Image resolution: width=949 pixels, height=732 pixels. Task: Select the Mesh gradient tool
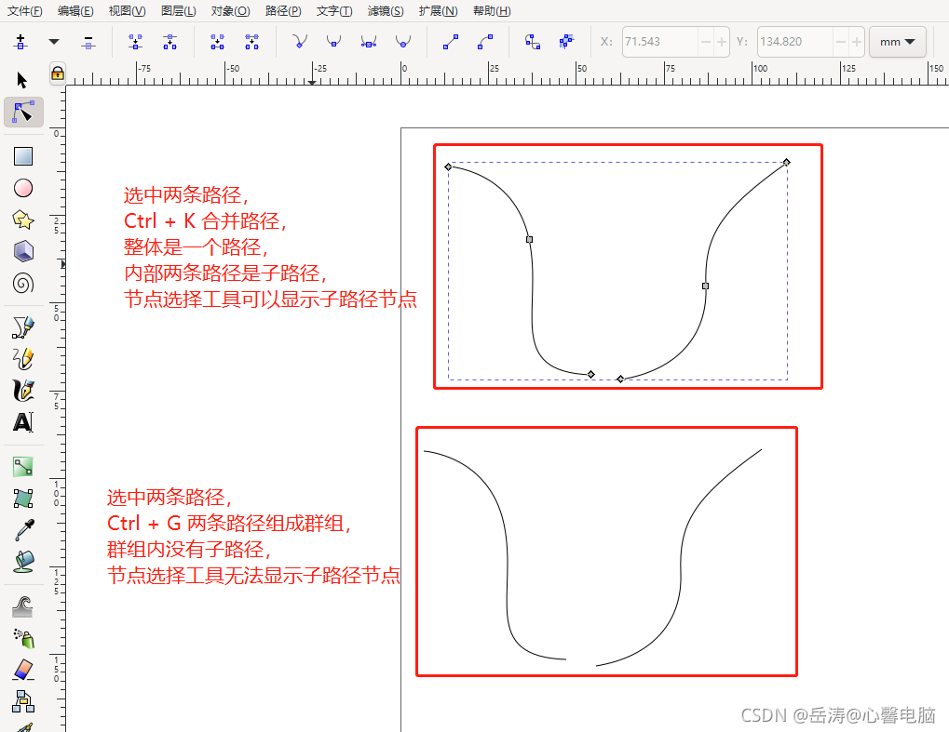[x=23, y=499]
